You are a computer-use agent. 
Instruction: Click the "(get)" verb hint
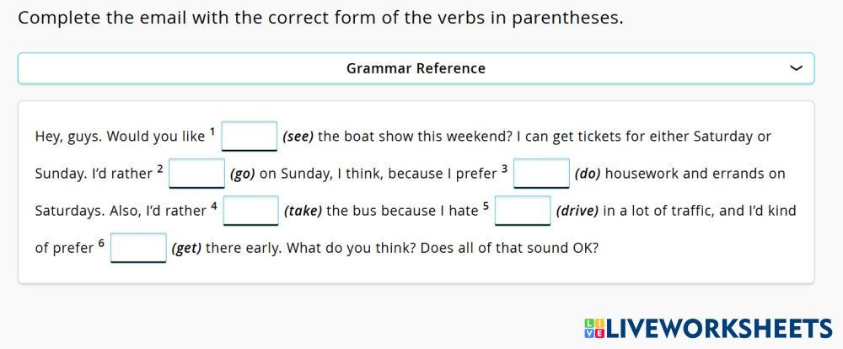[186, 249]
